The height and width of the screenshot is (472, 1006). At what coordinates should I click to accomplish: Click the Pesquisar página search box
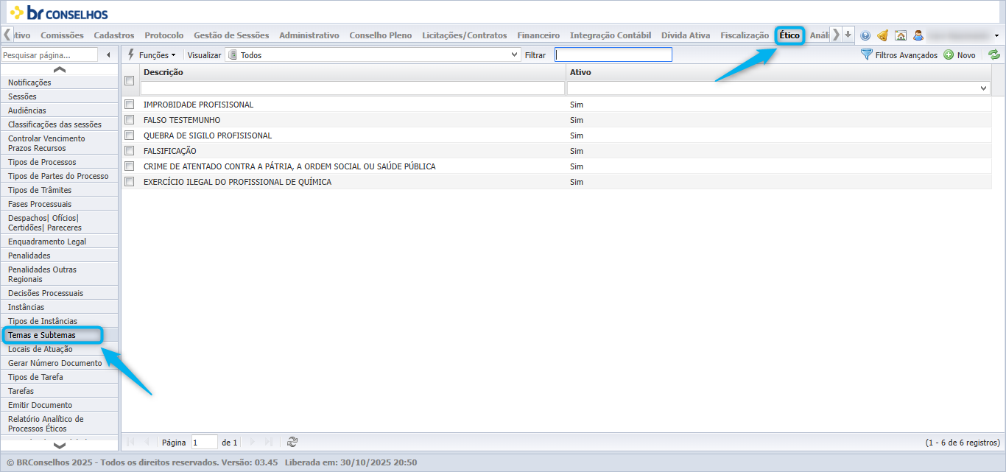49,55
